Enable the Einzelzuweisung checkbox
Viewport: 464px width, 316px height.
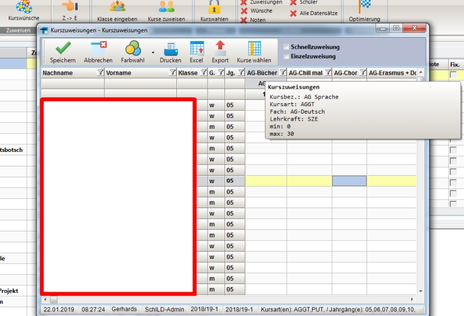286,56
